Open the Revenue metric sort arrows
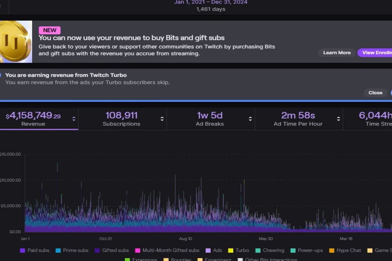The width and height of the screenshot is (392, 261). [74, 119]
